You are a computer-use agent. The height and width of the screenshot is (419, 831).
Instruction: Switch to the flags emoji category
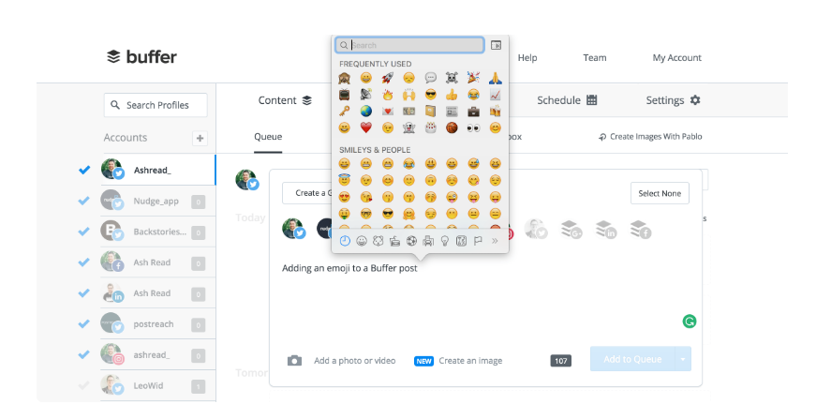pyautogui.click(x=478, y=241)
